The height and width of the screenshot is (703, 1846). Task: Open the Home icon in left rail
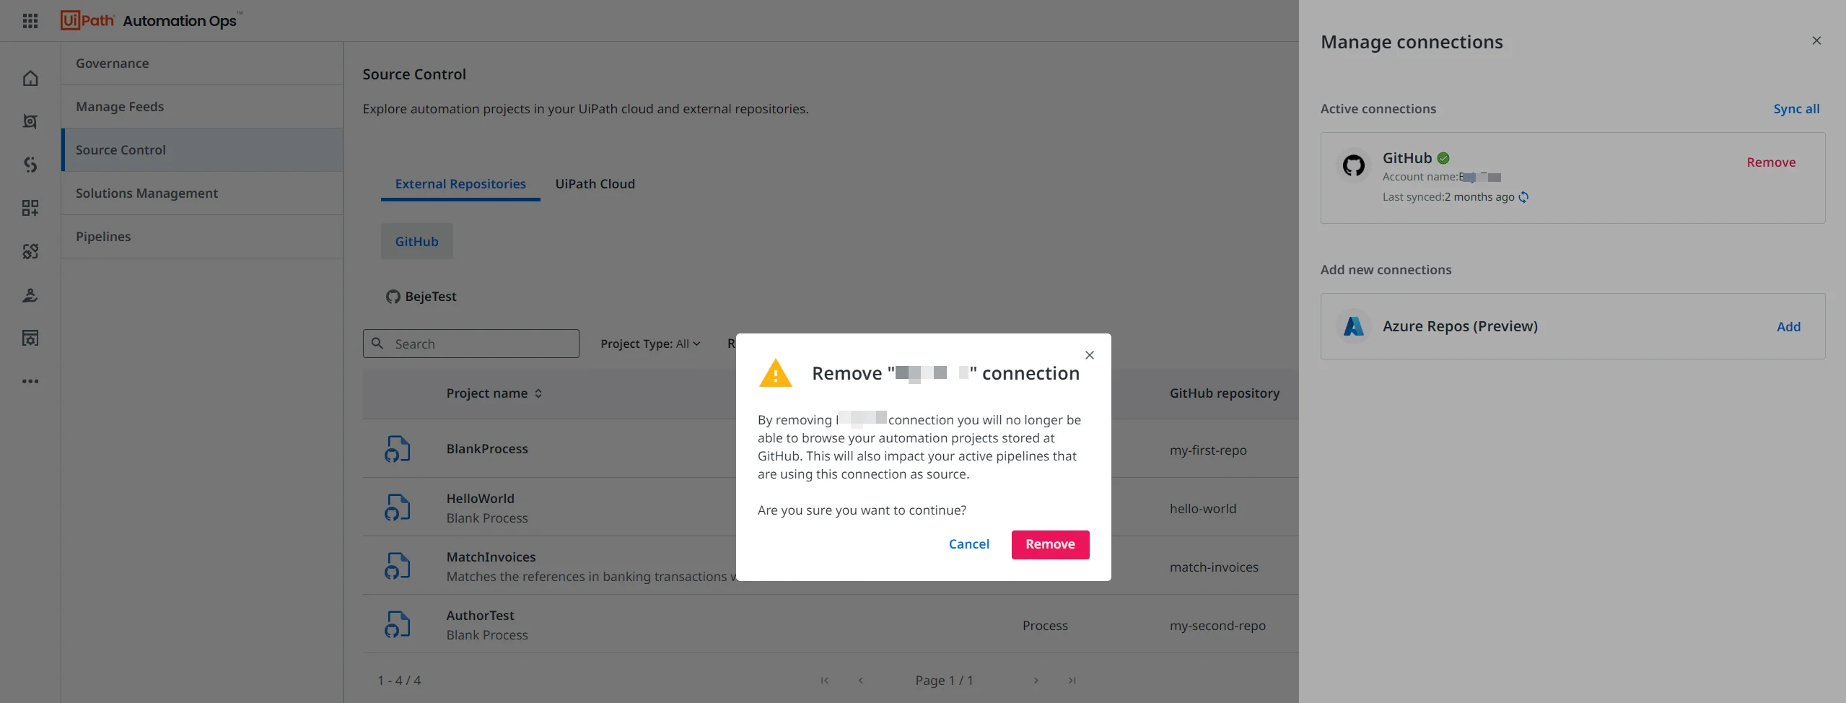coord(30,78)
